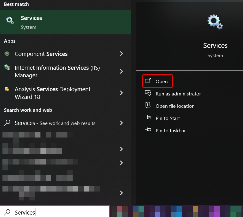Click the Best match heading

[x=17, y=4]
